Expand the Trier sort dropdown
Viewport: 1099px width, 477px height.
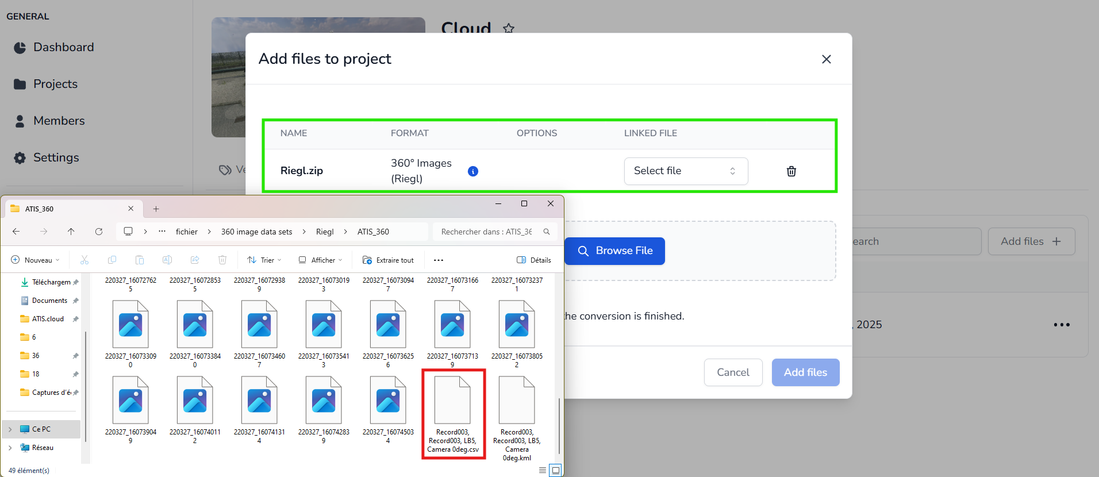pos(264,260)
